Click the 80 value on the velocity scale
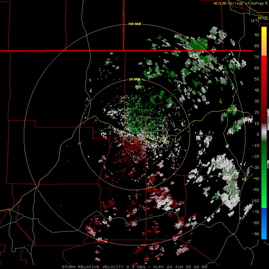This screenshot has height=269, width=269. coord(257,46)
